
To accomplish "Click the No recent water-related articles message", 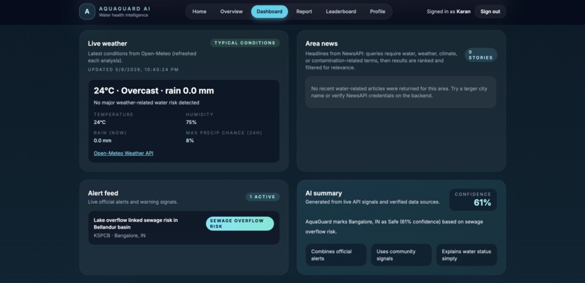I will 401,92.
